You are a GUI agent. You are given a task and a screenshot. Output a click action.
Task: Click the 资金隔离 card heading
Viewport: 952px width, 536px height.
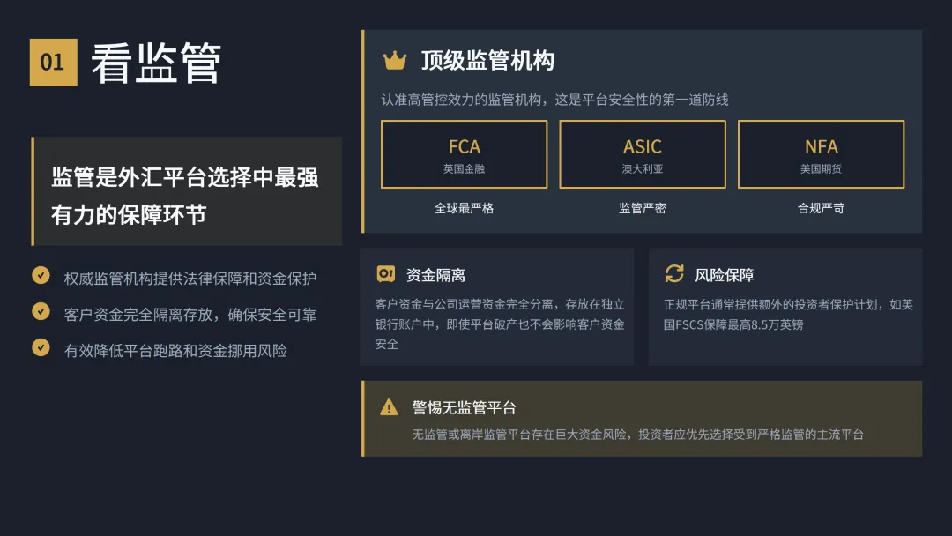(x=435, y=275)
